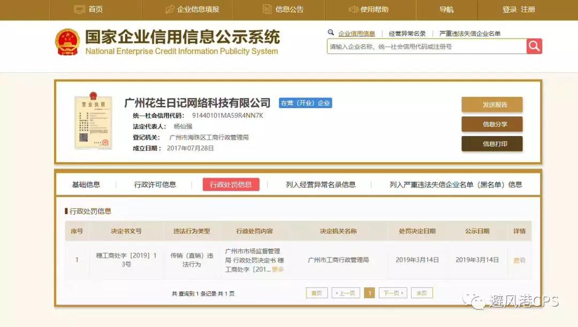
Task: Click the 上一页 pagination button
Action: [x=346, y=293]
